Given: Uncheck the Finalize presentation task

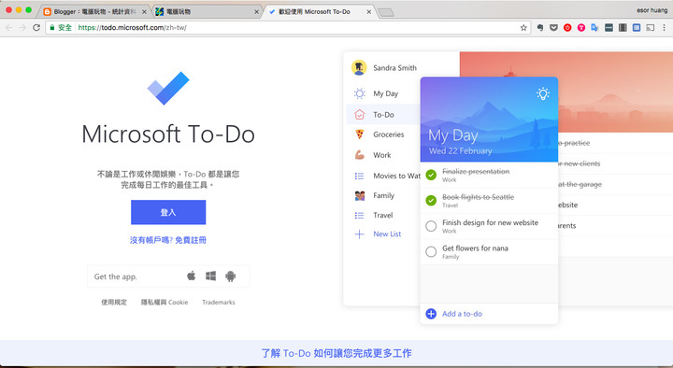Looking at the screenshot, I should (x=431, y=175).
